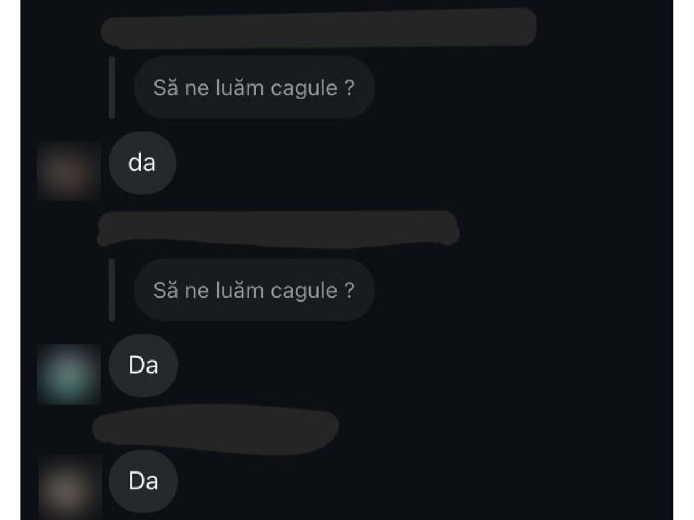This screenshot has height=520, width=694.
Task: Click the shortest redacted sender name near the bottom
Action: click(215, 429)
